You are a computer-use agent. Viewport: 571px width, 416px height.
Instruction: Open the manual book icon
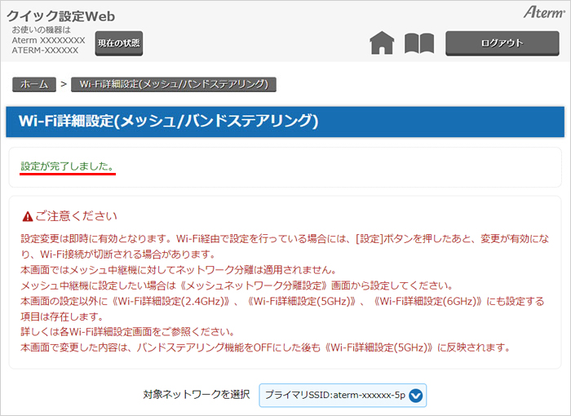coord(419,43)
